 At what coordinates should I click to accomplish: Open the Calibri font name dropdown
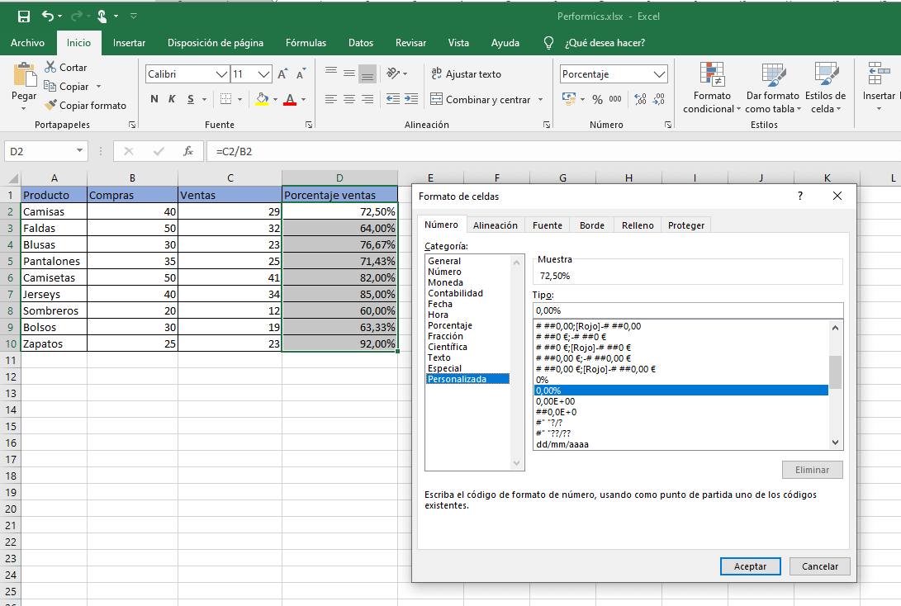pyautogui.click(x=221, y=74)
